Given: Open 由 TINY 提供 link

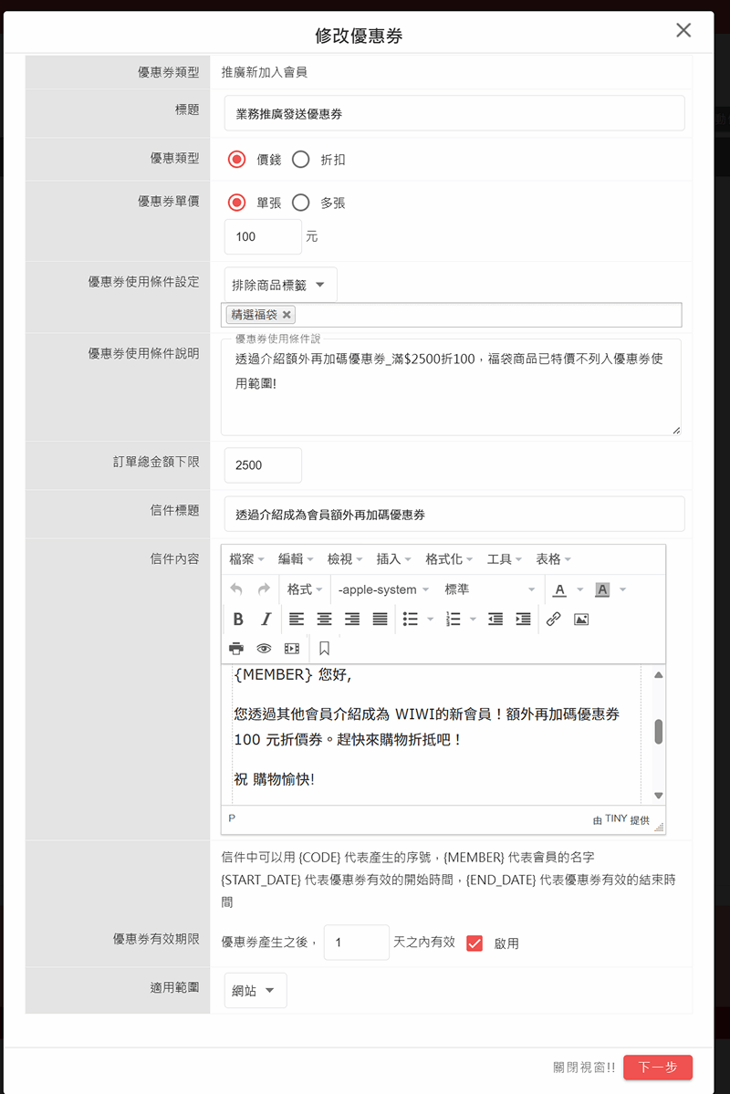Looking at the screenshot, I should (621, 819).
